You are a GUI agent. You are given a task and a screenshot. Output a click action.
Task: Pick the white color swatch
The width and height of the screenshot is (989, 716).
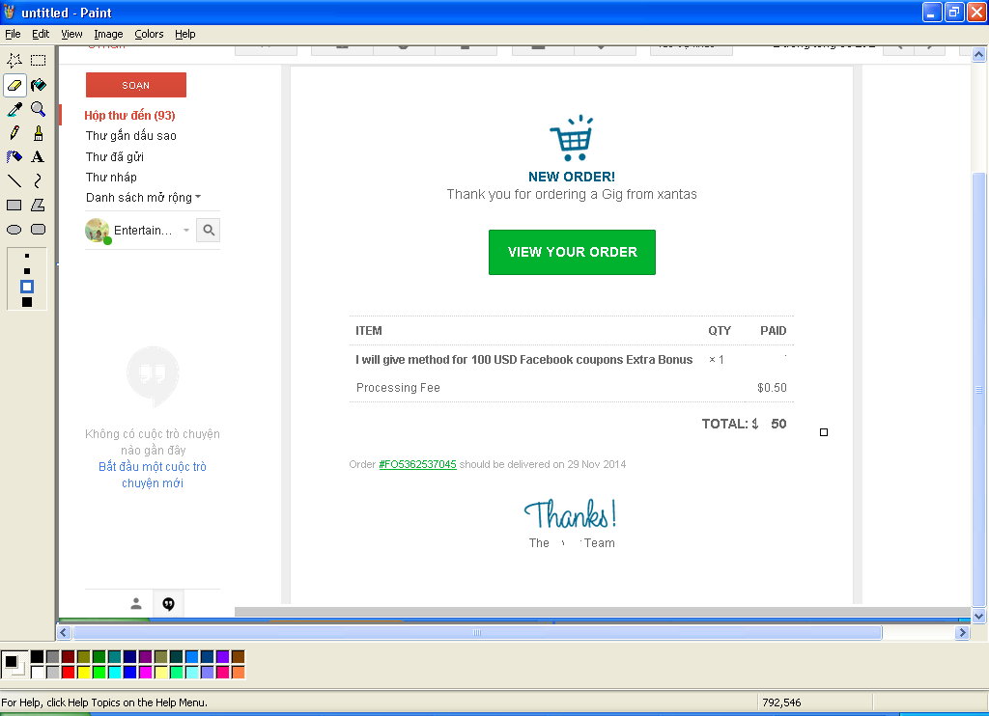[x=38, y=673]
